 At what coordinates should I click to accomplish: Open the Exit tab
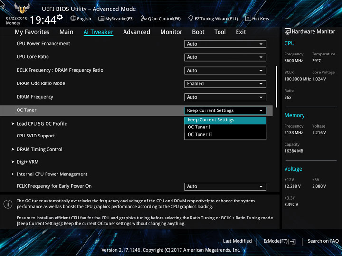pos(241,32)
